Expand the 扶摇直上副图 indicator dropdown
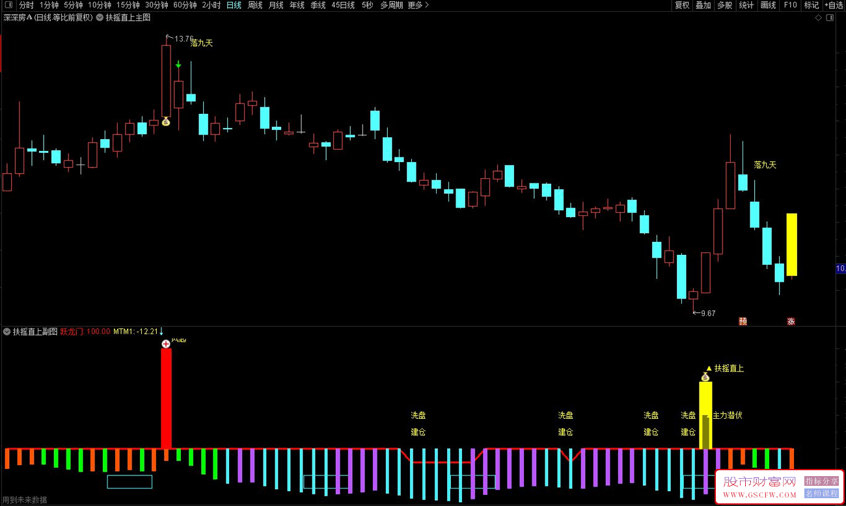The image size is (846, 506). pos(7,332)
